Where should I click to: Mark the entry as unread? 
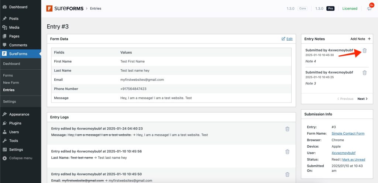coord(353,159)
